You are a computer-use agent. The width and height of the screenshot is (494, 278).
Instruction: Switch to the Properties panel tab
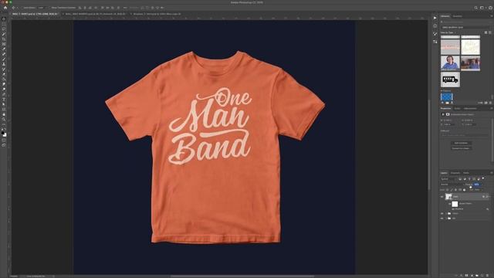pos(446,108)
